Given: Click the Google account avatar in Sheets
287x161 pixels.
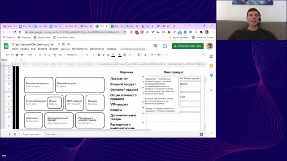Looking at the screenshot, I should (210, 46).
